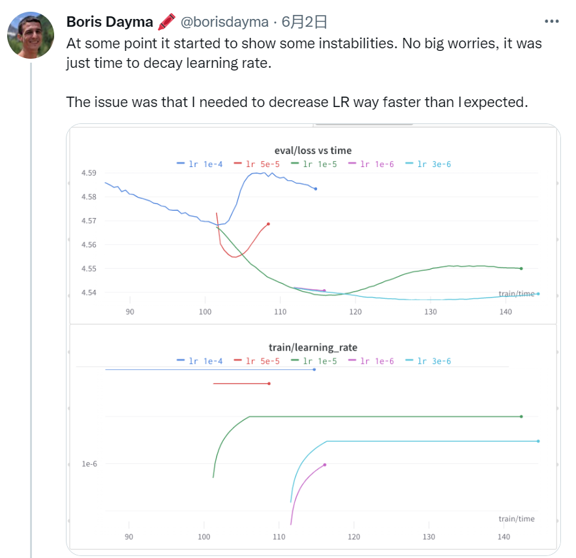Click the red lr 5e-5 endpoint on eval/loss
The image size is (576, 558).
(x=268, y=224)
